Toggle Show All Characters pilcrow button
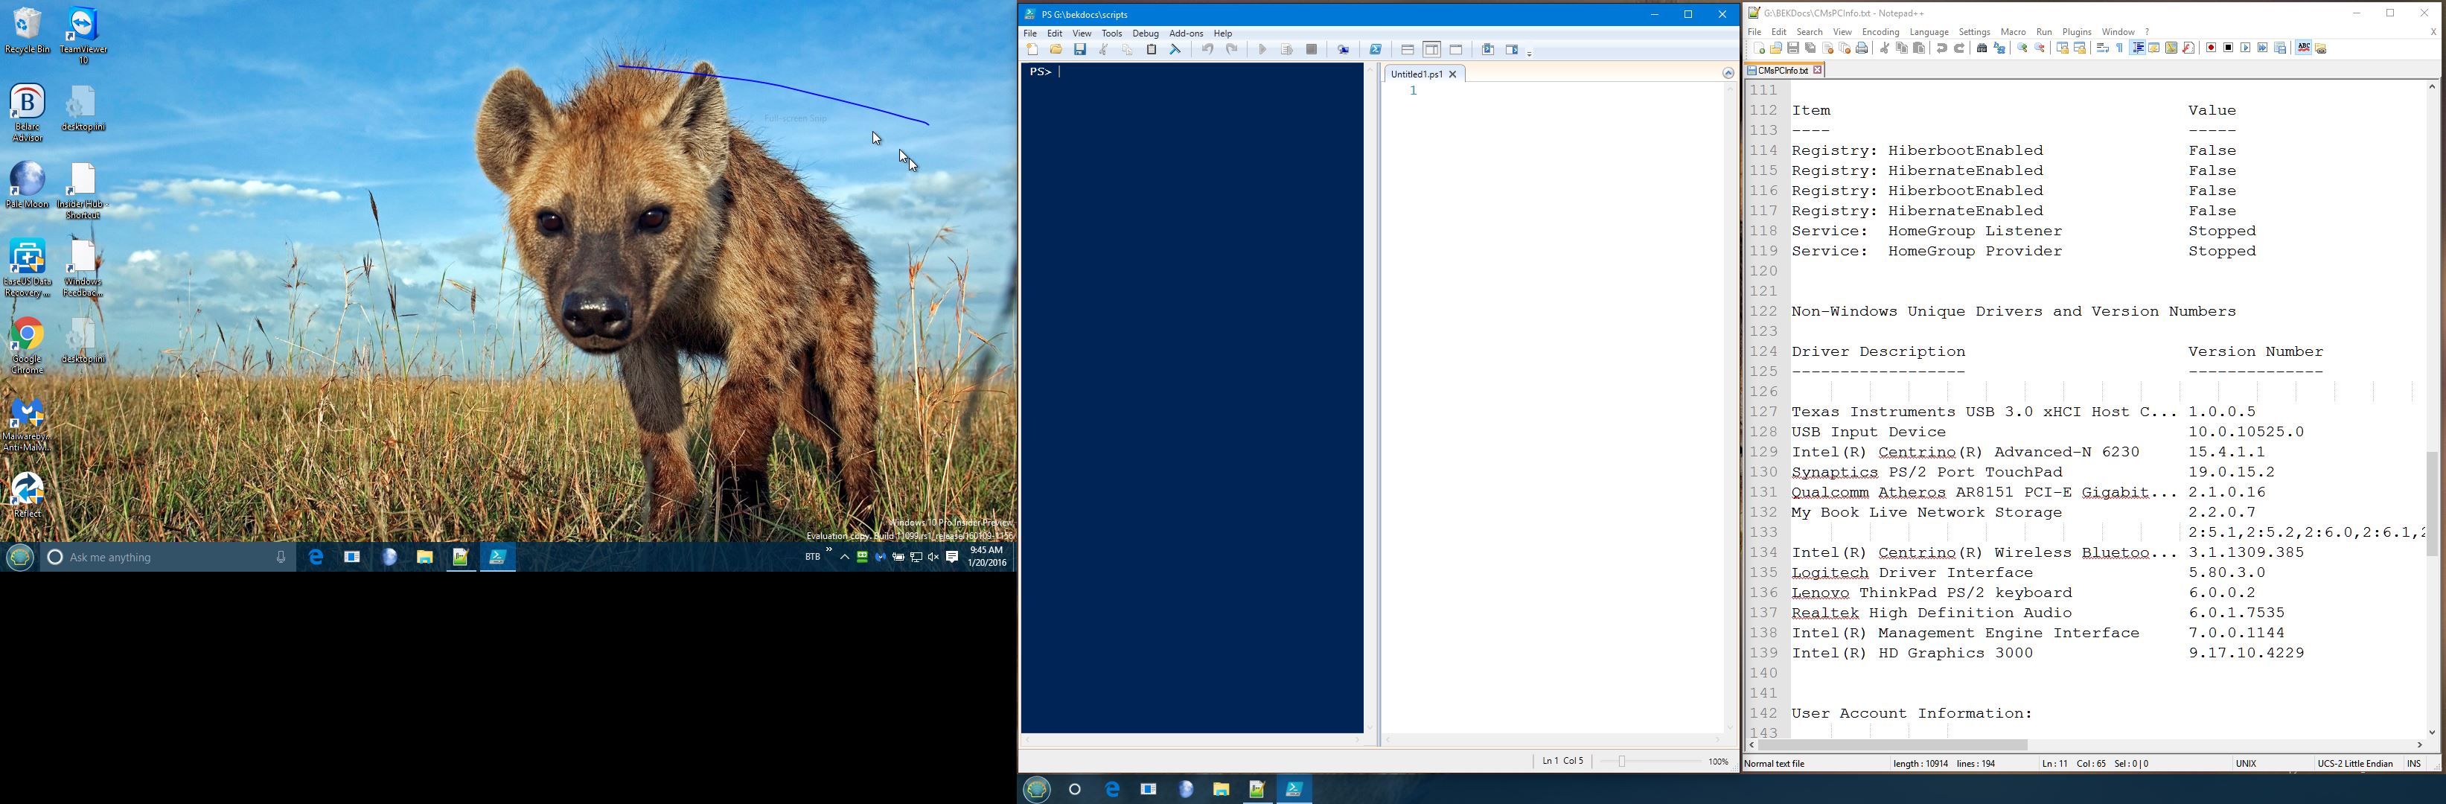Image resolution: width=2446 pixels, height=804 pixels. [2119, 48]
